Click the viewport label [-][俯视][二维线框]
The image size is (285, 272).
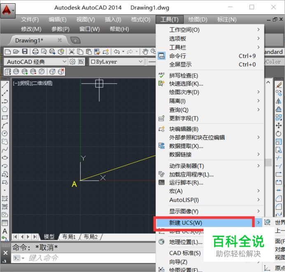tap(33, 84)
